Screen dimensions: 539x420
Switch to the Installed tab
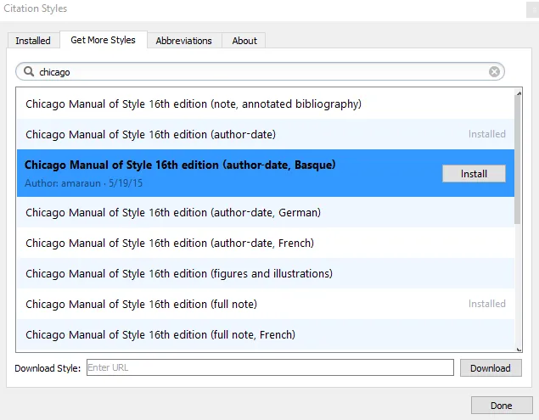pos(33,41)
